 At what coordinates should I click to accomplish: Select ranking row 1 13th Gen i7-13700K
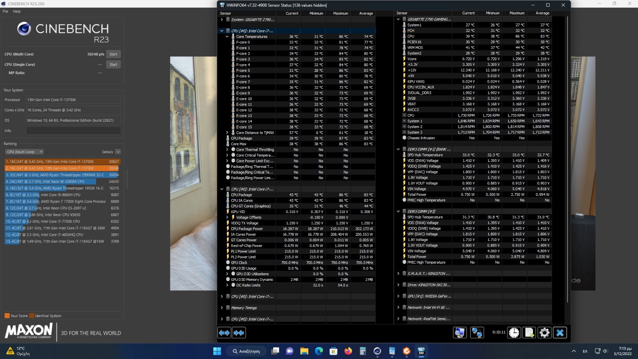tap(62, 162)
